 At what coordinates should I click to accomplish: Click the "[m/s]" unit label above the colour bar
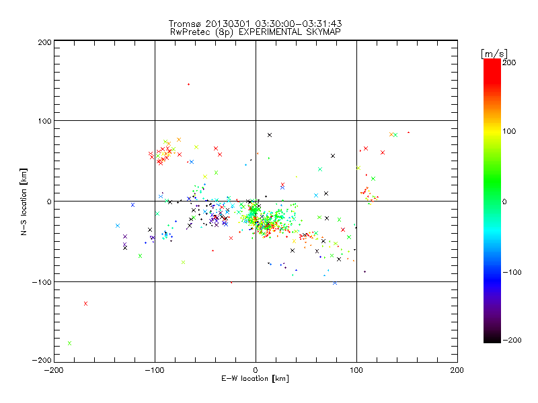(494, 54)
